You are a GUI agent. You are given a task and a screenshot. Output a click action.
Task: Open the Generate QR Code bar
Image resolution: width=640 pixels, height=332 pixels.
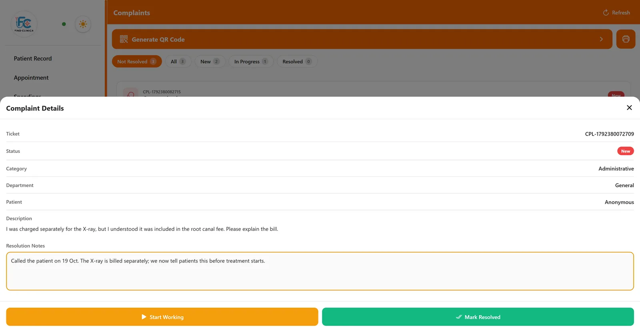(362, 39)
